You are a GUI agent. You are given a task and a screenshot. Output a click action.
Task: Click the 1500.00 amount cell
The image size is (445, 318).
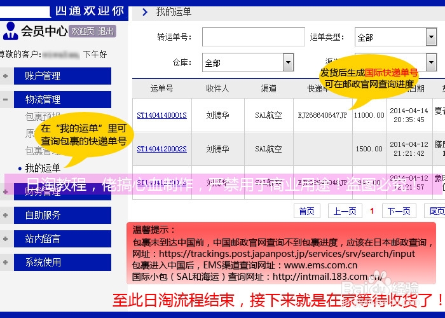369,149
